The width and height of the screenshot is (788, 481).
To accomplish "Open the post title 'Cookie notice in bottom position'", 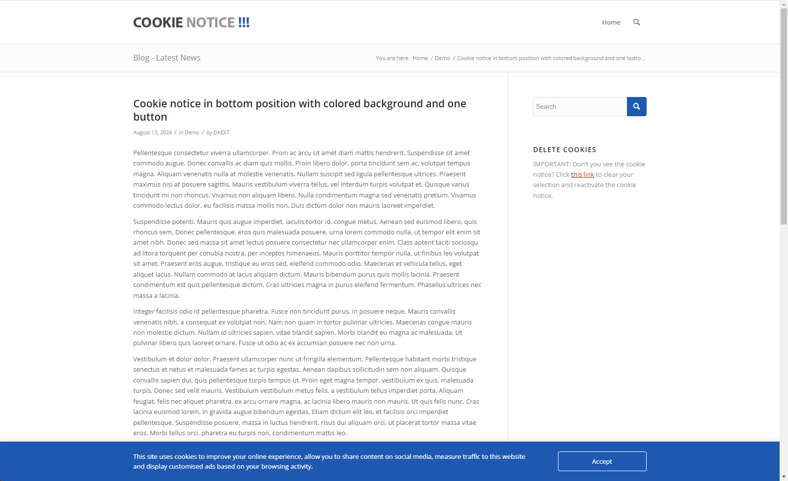I will point(299,110).
